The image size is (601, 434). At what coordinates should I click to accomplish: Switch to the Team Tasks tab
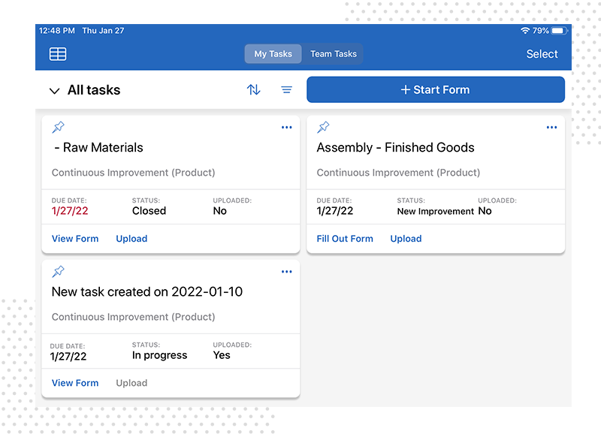tap(334, 54)
